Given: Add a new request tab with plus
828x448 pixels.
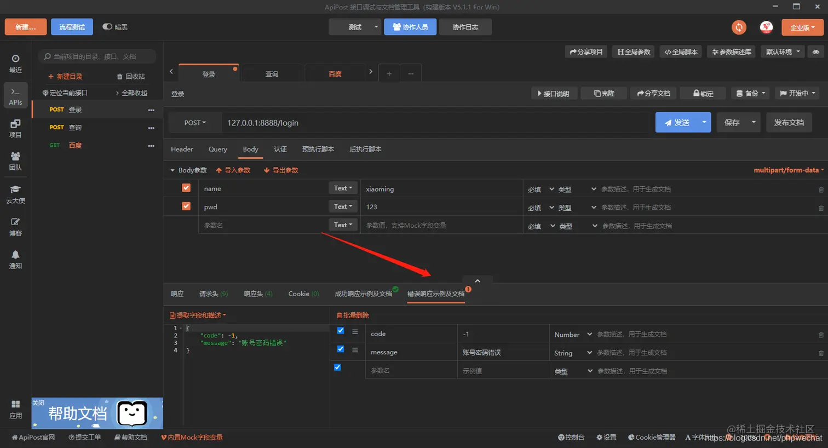Looking at the screenshot, I should click(x=389, y=73).
